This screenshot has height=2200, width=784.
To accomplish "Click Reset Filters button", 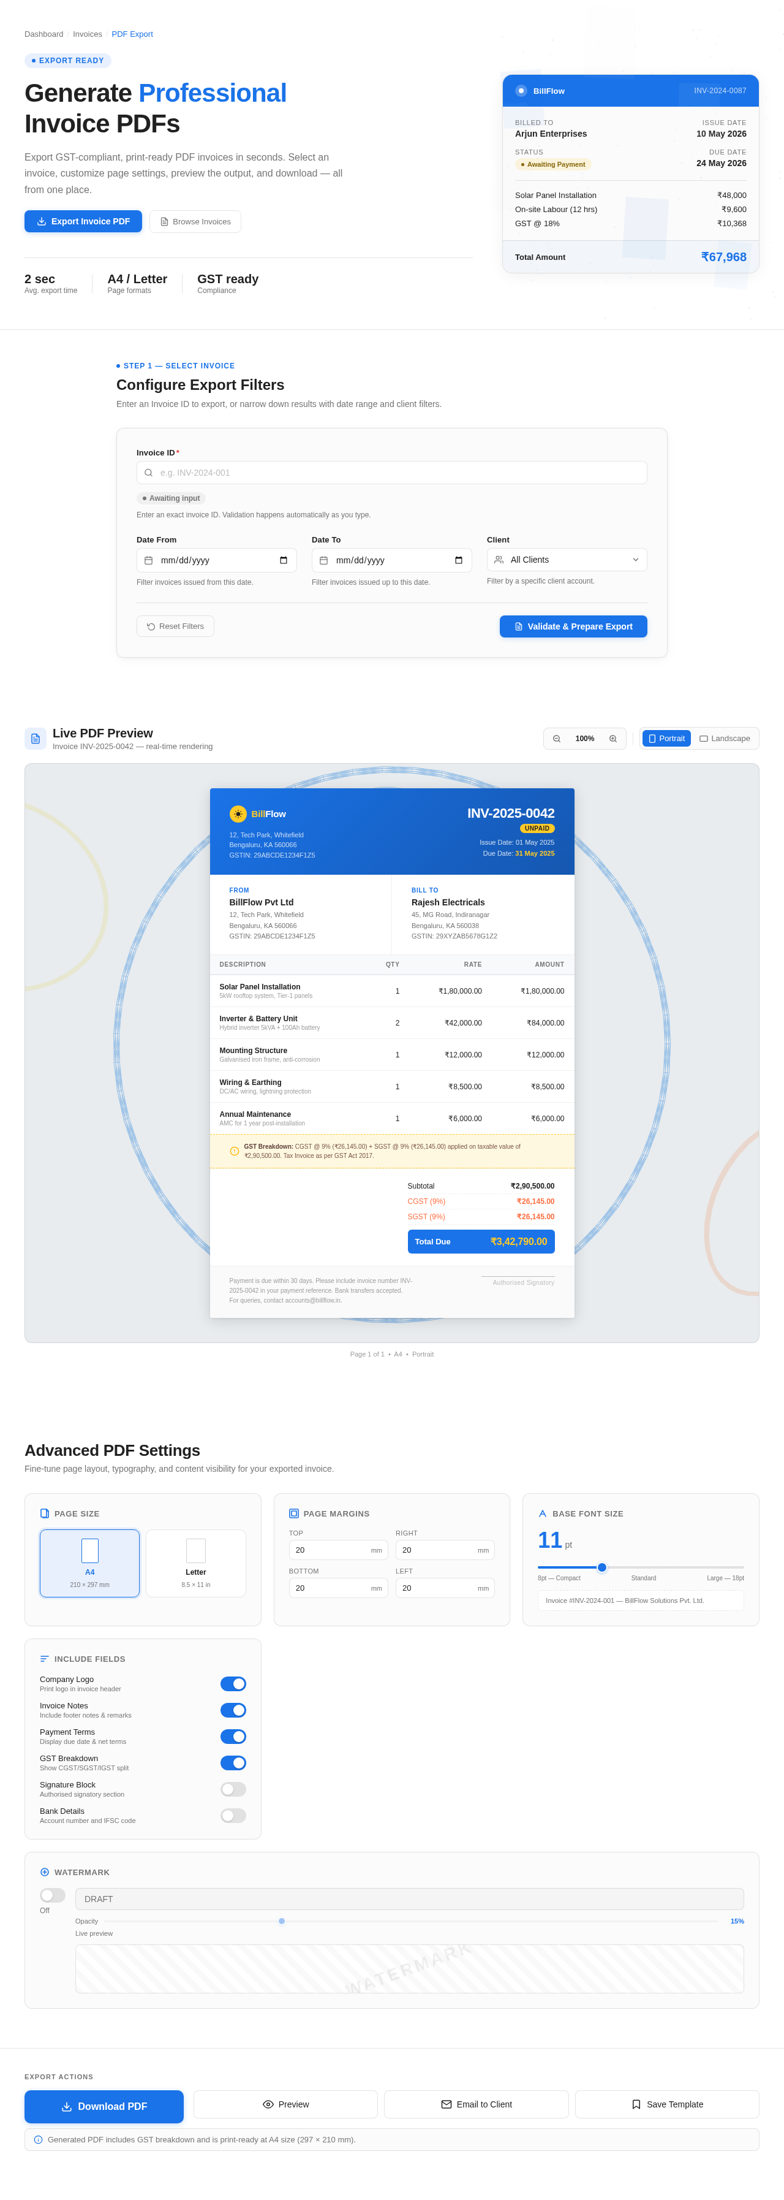I will (x=175, y=626).
